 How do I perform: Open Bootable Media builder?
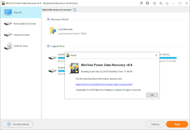[18, 124]
